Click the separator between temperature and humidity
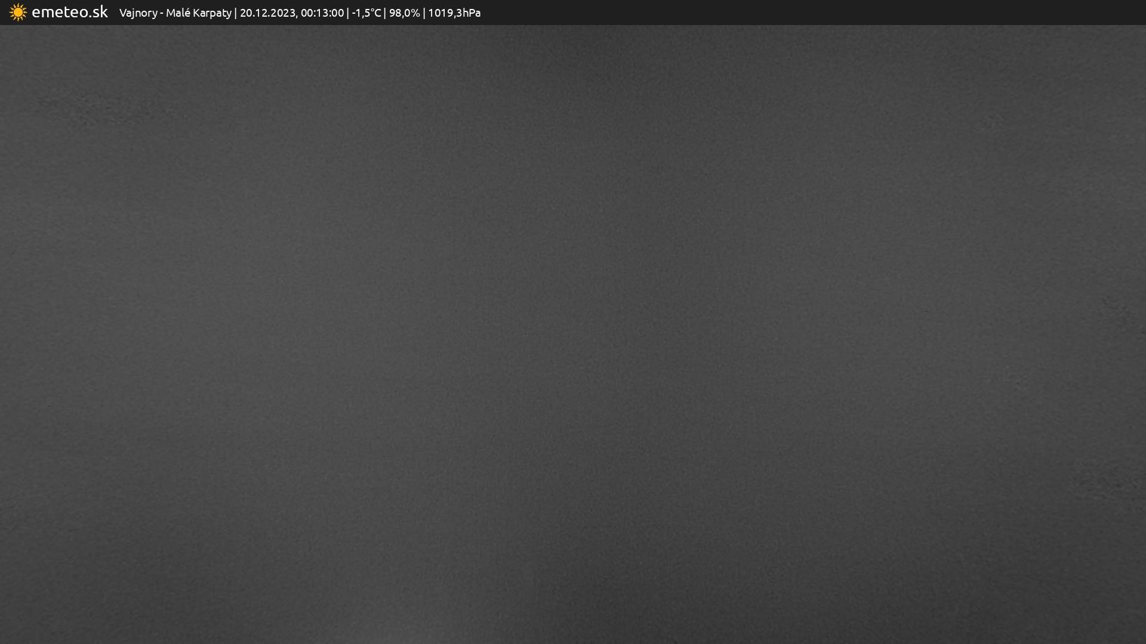Viewport: 1146px width, 644px height. click(x=385, y=13)
